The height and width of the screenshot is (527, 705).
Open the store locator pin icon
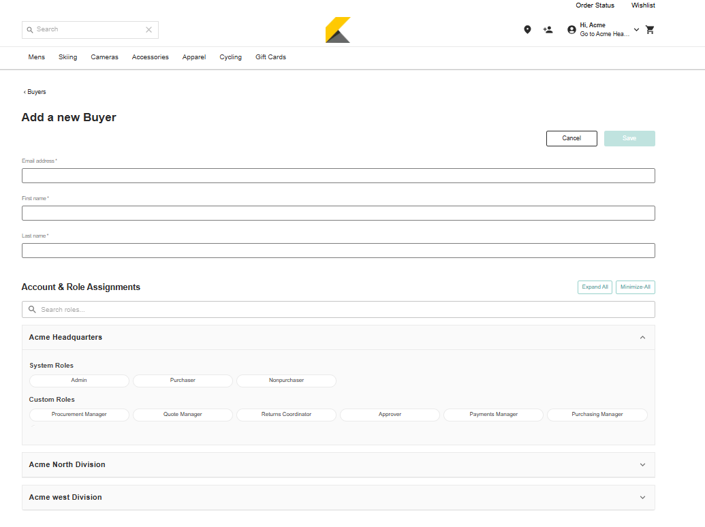[x=527, y=30]
